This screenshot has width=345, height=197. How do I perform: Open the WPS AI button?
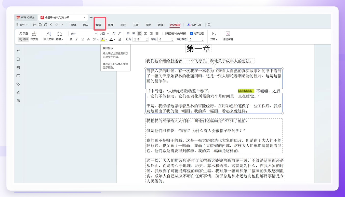coord(194,25)
